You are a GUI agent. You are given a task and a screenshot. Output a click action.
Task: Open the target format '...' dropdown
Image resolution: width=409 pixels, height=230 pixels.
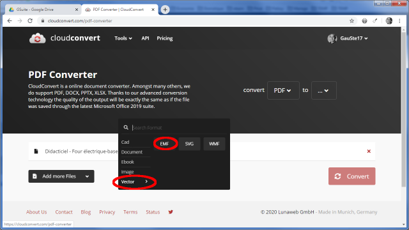click(324, 91)
